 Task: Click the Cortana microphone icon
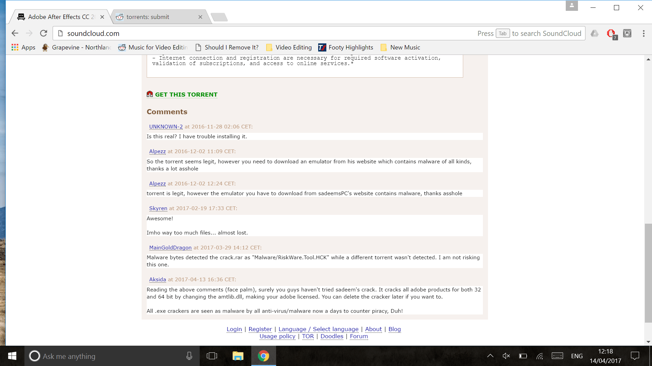click(189, 356)
